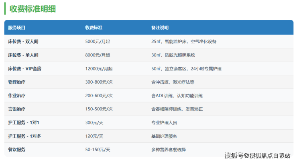Screen dimensions: 297x162
Task: Select the 含吞咽障碍训练、发音矫正 remark
Action: 177,109
